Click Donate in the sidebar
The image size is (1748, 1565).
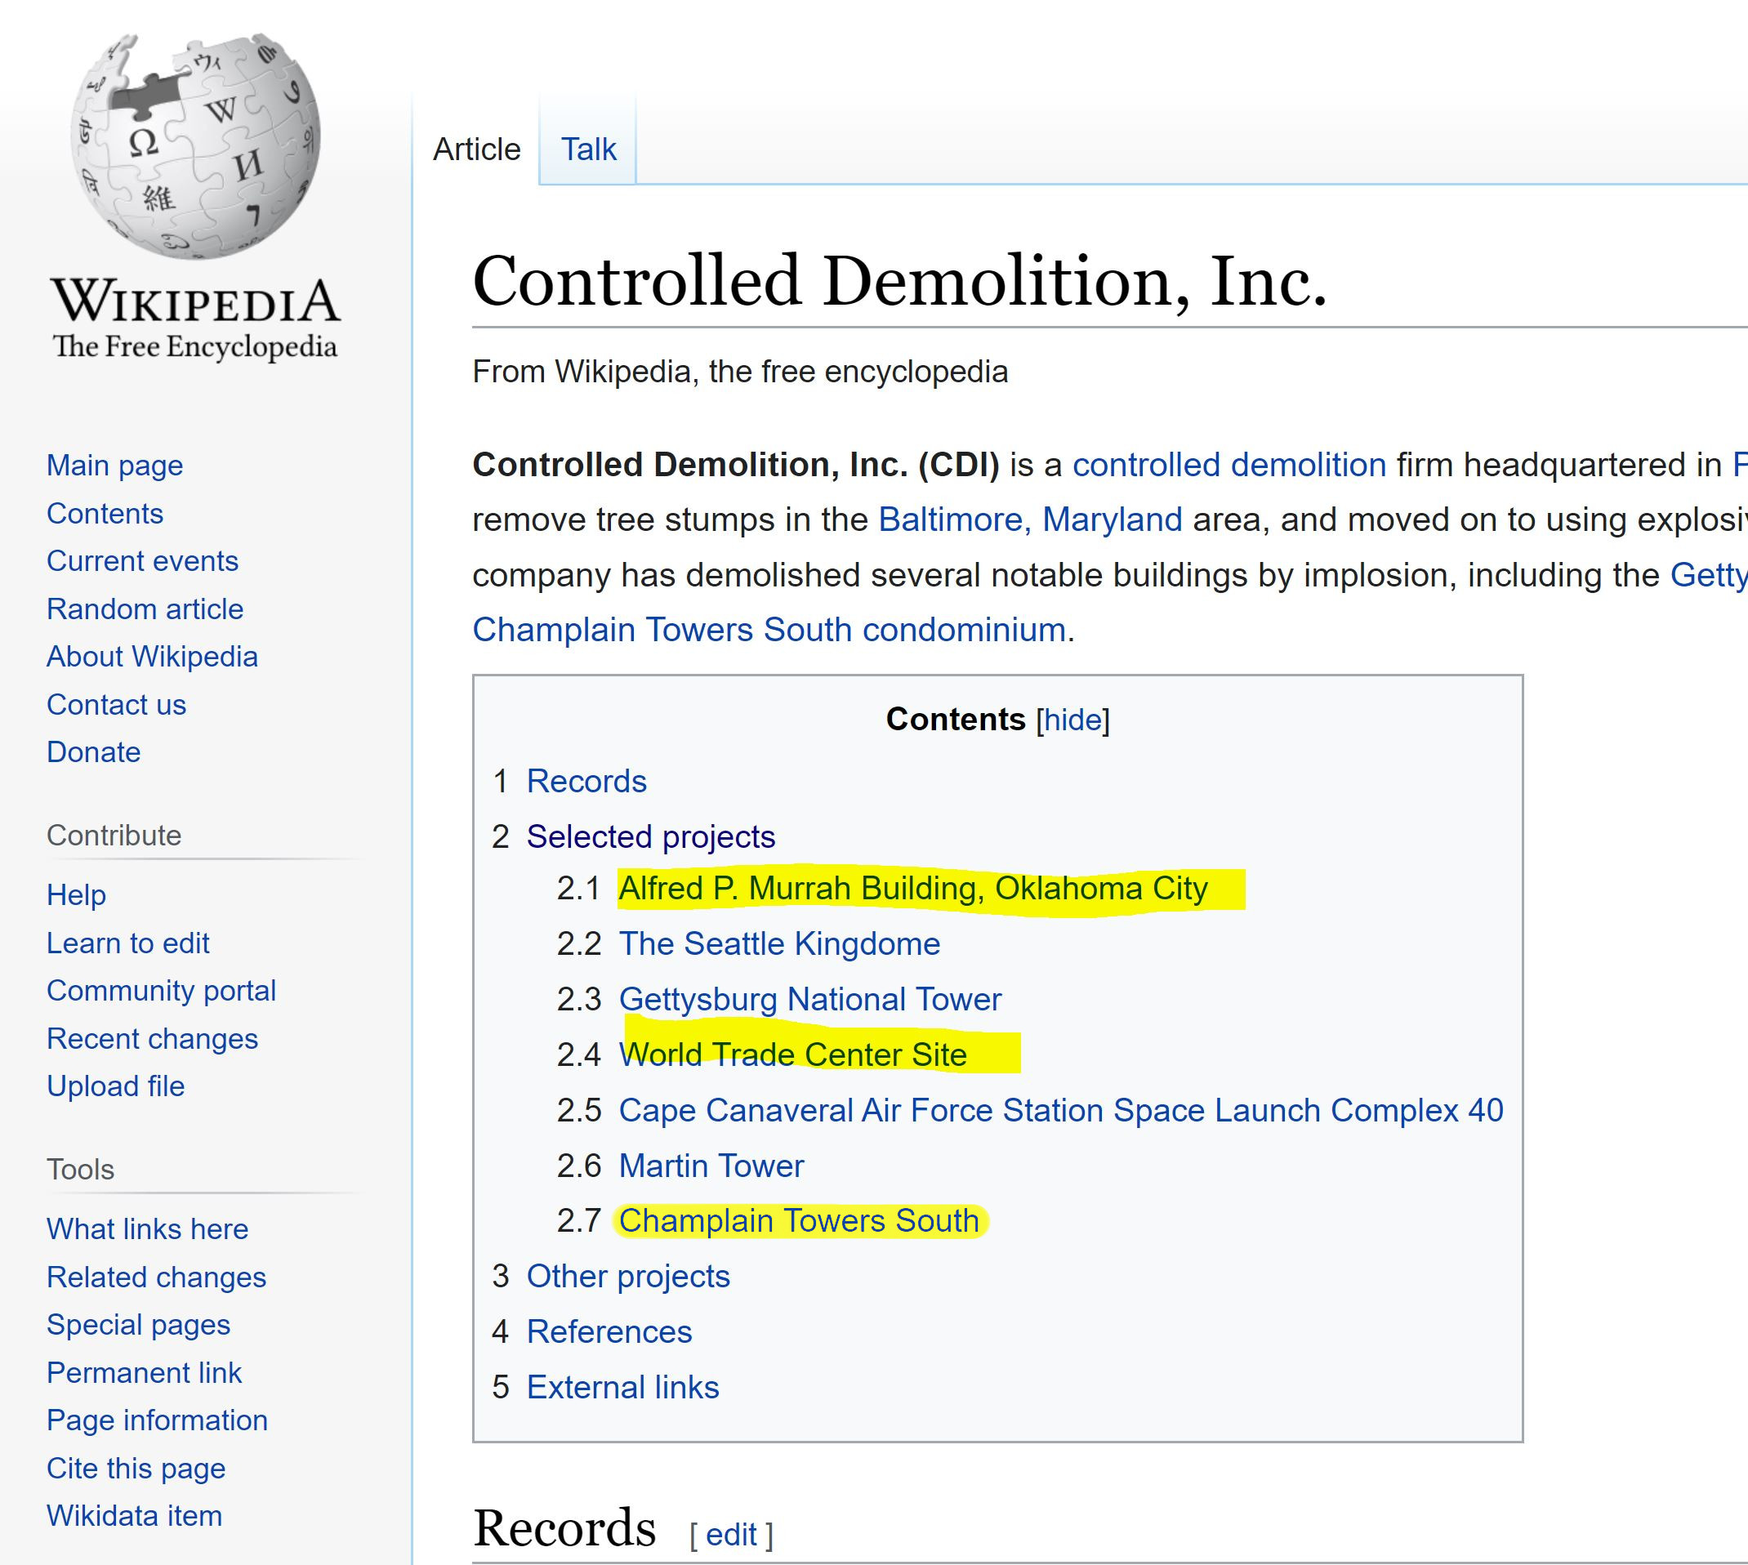pos(94,752)
